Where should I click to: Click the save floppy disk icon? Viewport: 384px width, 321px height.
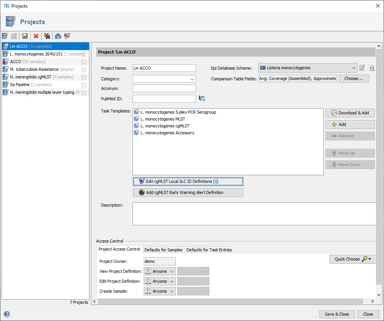(25, 36)
